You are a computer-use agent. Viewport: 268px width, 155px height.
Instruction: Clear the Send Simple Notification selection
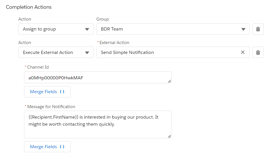243,52
